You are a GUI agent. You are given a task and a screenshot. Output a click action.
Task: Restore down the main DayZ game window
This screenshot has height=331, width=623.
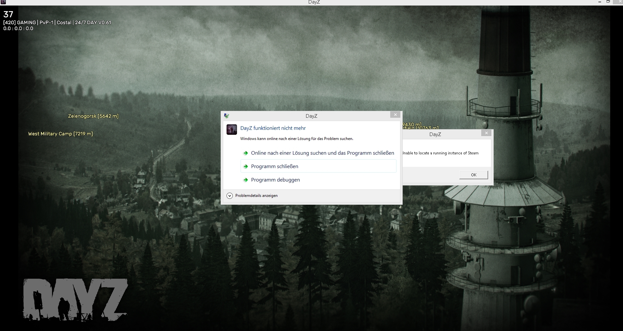point(608,2)
